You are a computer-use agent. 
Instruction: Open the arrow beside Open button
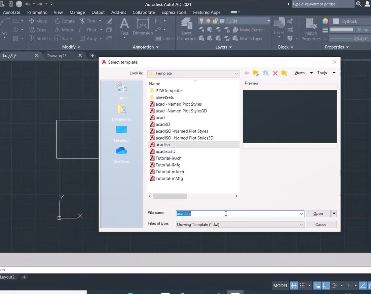tap(334, 213)
